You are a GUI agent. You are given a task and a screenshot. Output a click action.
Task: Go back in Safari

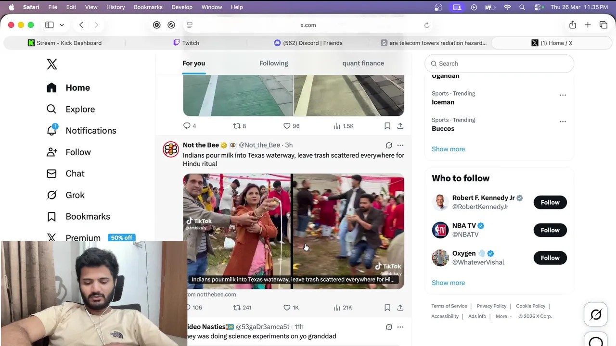click(x=81, y=25)
